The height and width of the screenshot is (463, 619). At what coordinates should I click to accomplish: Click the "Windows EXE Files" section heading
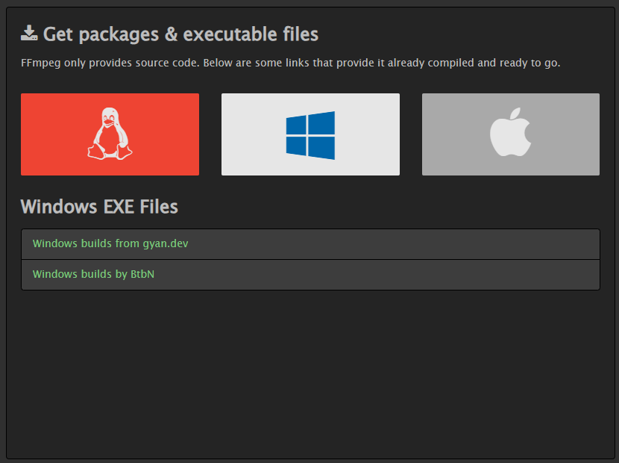point(99,207)
